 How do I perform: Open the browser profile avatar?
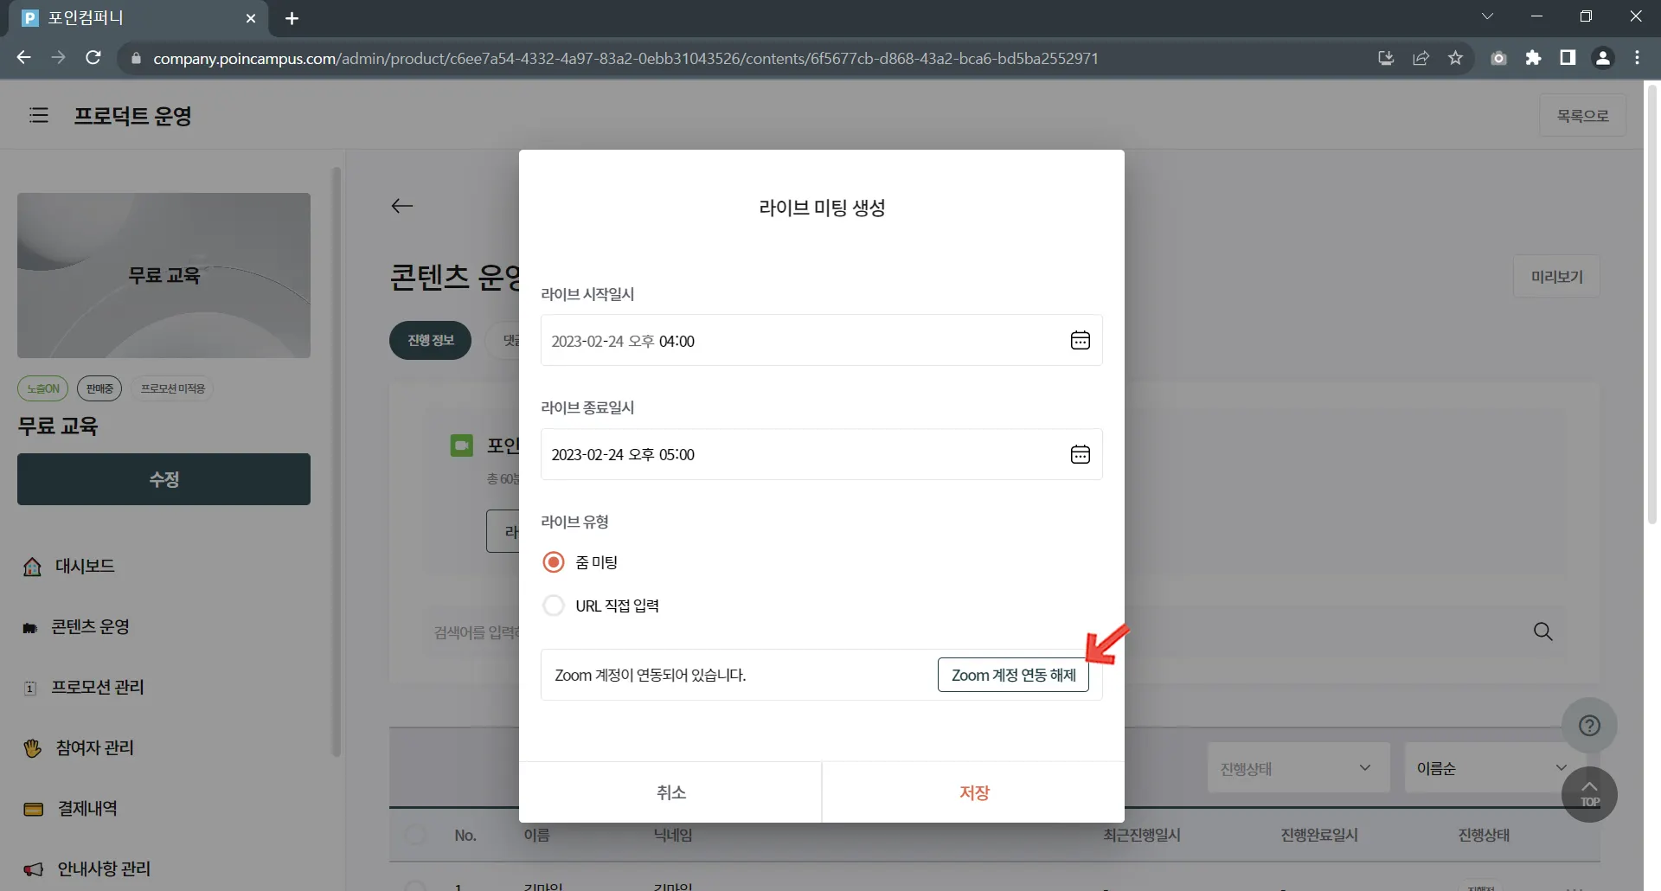[x=1602, y=58]
